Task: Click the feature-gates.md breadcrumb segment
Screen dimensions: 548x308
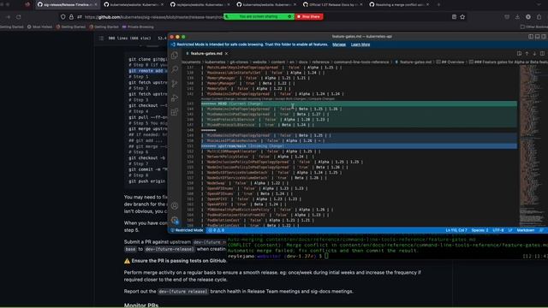Action: [413, 62]
